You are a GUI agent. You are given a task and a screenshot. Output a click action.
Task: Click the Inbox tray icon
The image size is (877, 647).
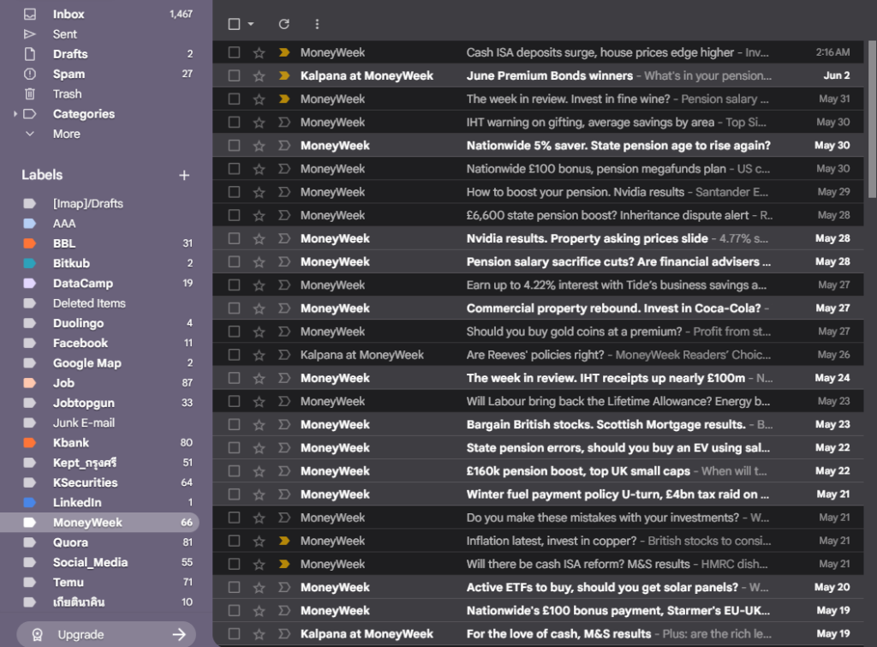tap(30, 14)
